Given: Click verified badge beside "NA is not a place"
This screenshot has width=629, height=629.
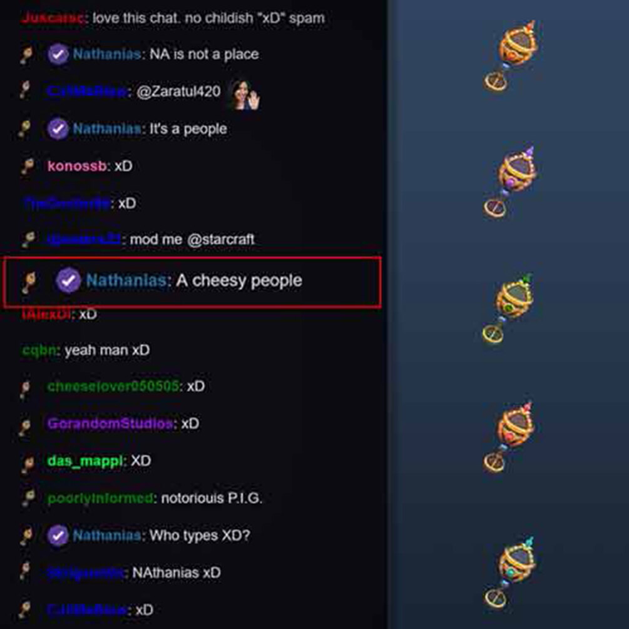Looking at the screenshot, I should [58, 54].
